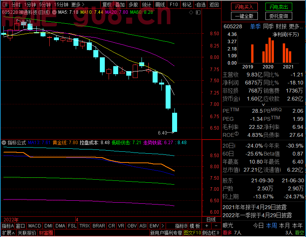
Task: Select the 5分钟 period
Action: 45,5
